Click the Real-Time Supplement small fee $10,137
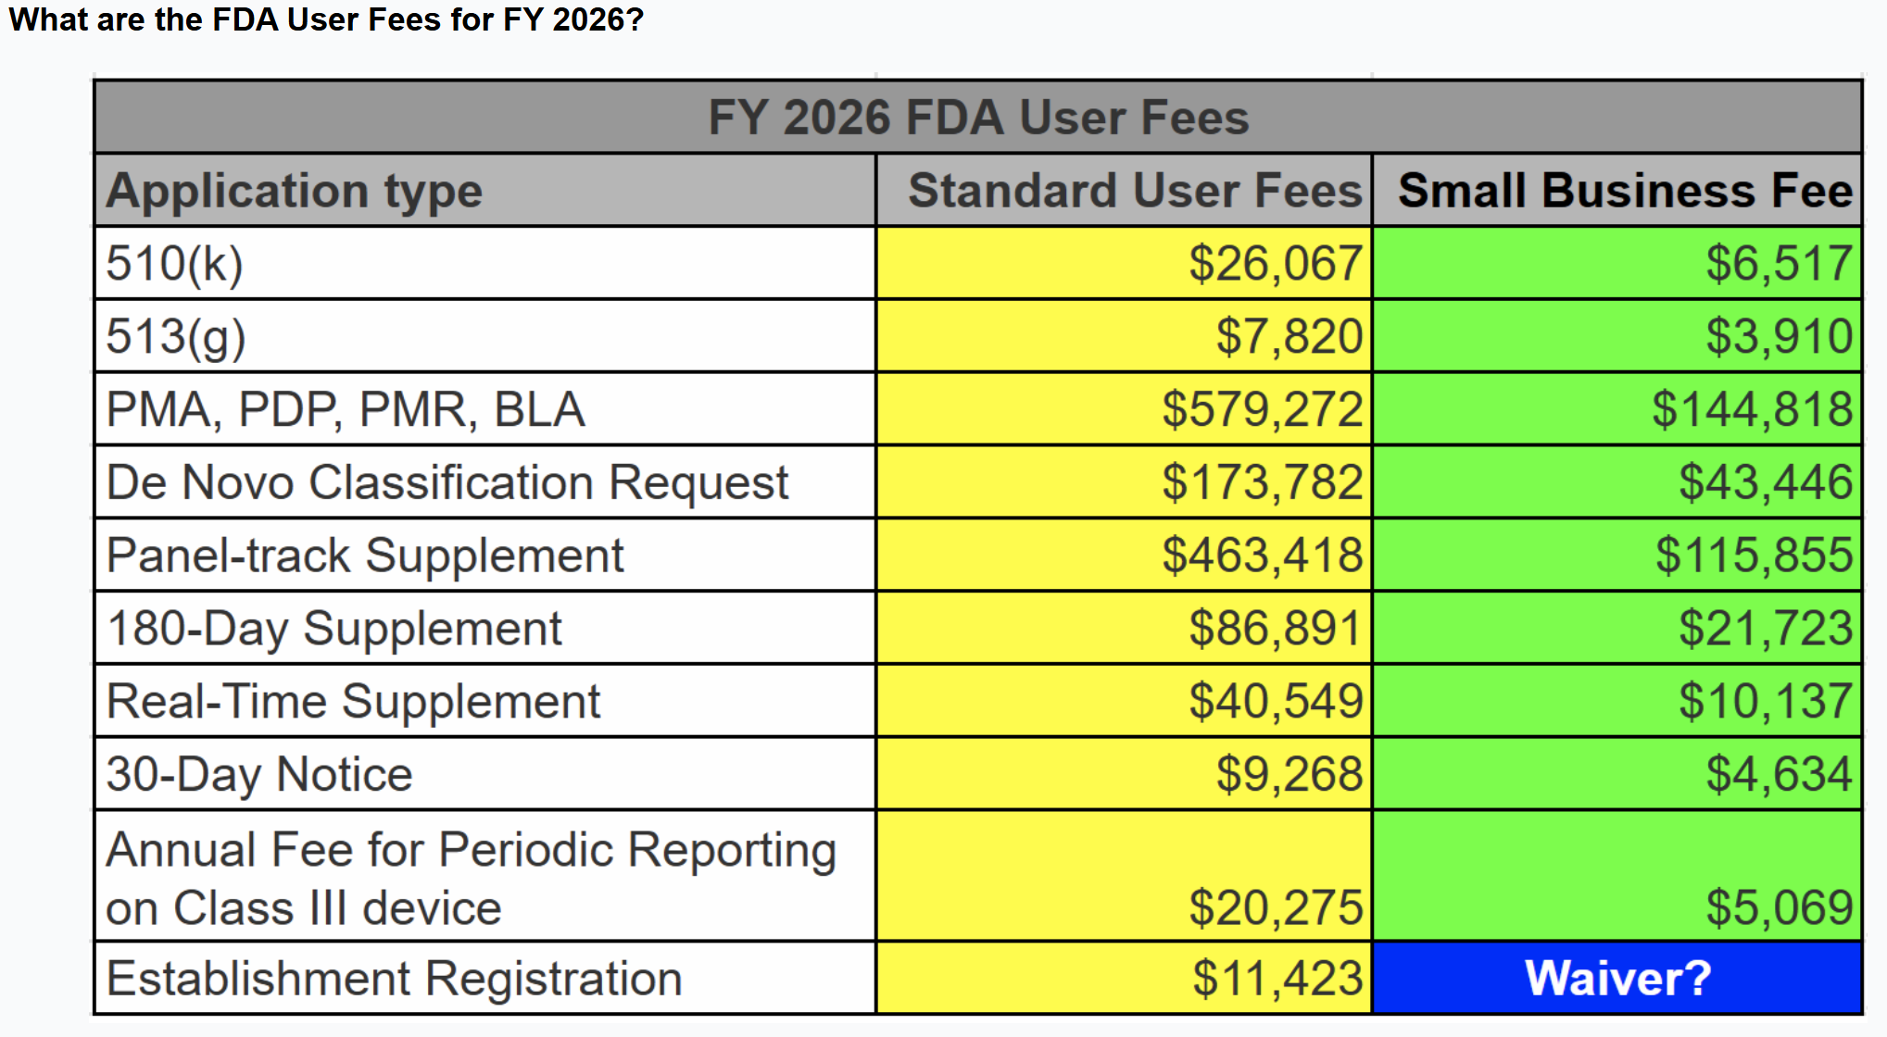Screen dimensions: 1887x1037 [1765, 701]
